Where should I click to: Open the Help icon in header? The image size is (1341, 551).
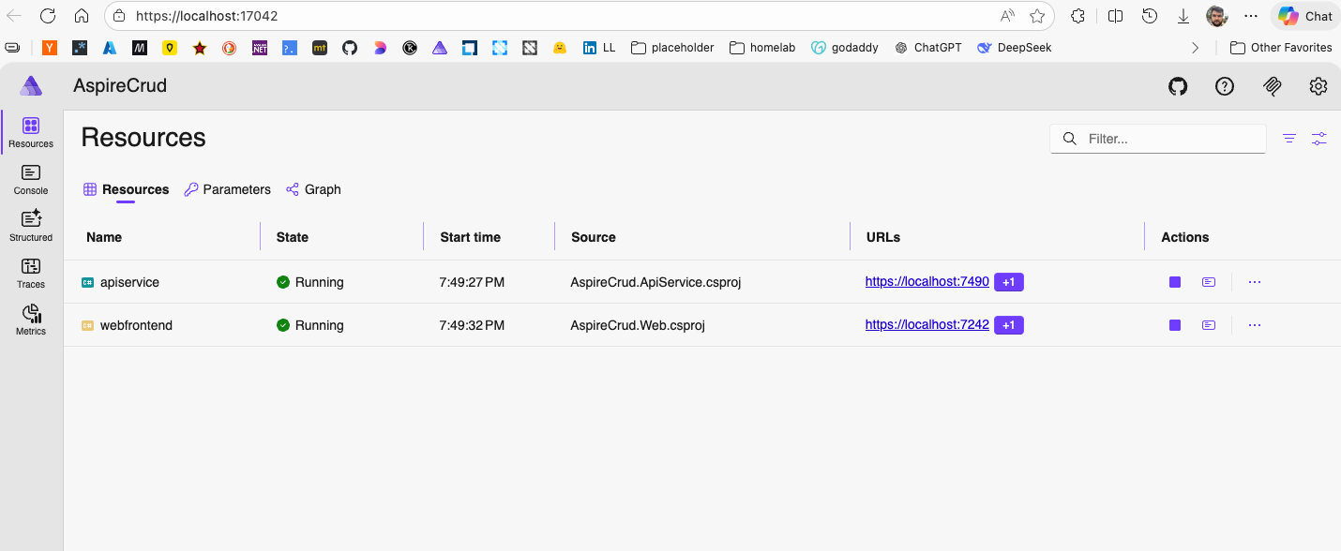(1224, 86)
